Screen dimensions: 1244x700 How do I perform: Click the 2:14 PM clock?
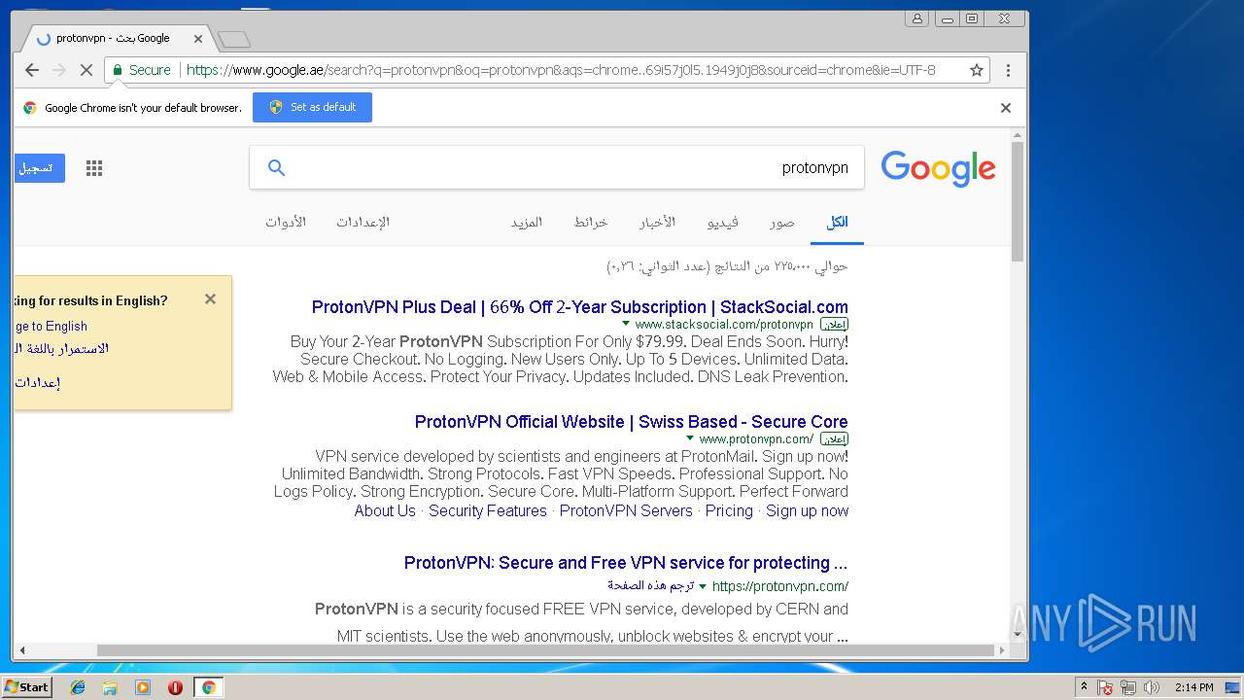point(1193,687)
